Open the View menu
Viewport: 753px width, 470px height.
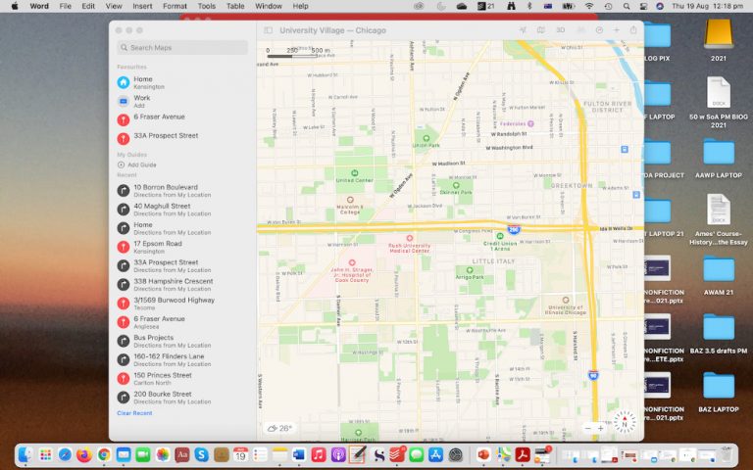coord(112,6)
